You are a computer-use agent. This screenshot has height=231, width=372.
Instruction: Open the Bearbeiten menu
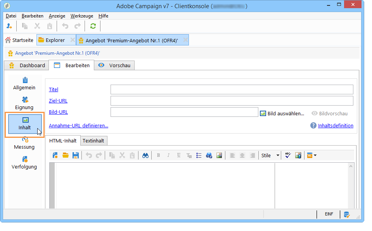click(33, 16)
